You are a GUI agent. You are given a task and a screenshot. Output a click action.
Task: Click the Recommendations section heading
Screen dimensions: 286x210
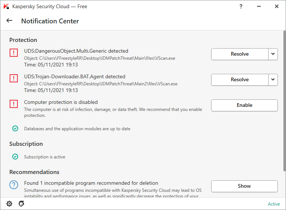pos(34,172)
